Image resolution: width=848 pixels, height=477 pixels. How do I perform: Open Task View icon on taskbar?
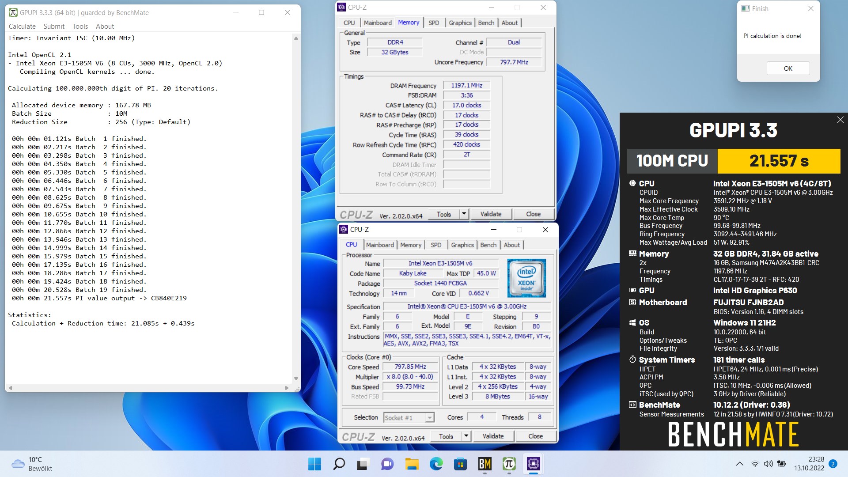(x=363, y=464)
